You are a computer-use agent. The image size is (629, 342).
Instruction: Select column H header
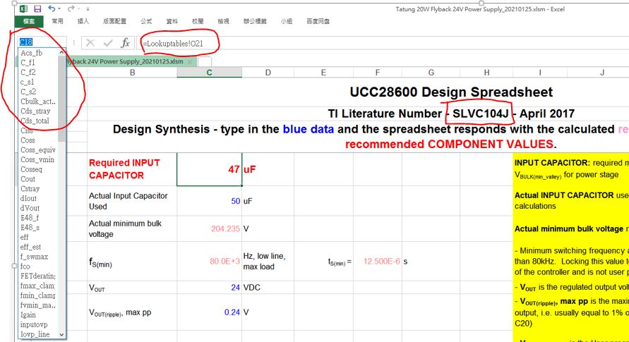tap(486, 73)
